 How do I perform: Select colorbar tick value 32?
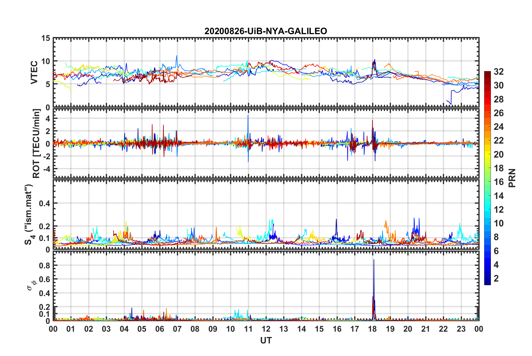pyautogui.click(x=498, y=72)
